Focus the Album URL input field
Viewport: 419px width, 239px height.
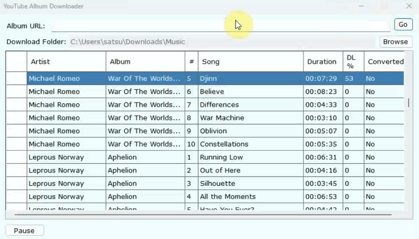[220, 26]
